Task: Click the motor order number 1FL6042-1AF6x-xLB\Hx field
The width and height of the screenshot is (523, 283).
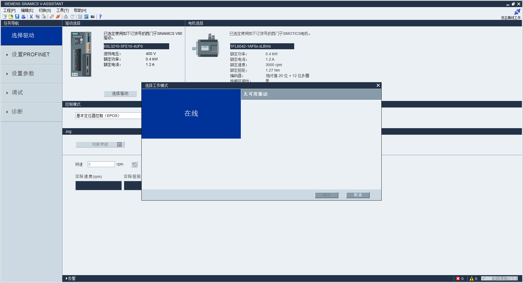Action: [x=262, y=46]
